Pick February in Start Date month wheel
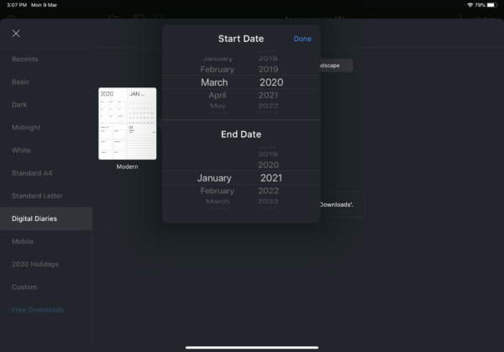The image size is (504, 352). [218, 70]
